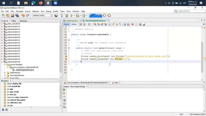Image resolution: width=206 pixels, height=116 pixels.
Task: Click the Comment editor toolbar icon
Action: [x=140, y=24]
